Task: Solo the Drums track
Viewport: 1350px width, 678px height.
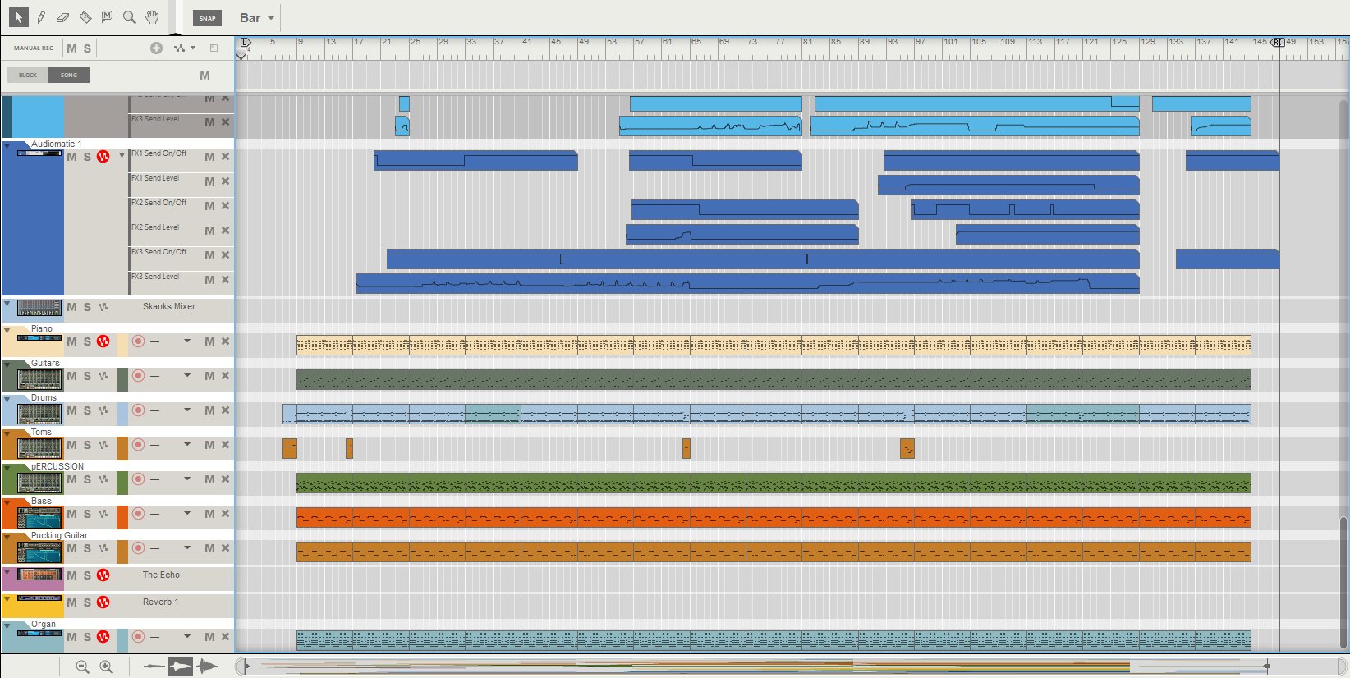Action: [x=87, y=410]
